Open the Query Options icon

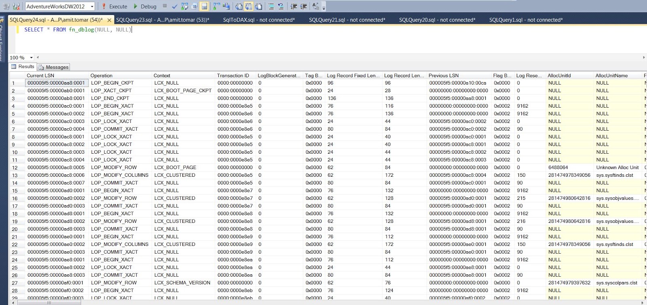[195, 6]
